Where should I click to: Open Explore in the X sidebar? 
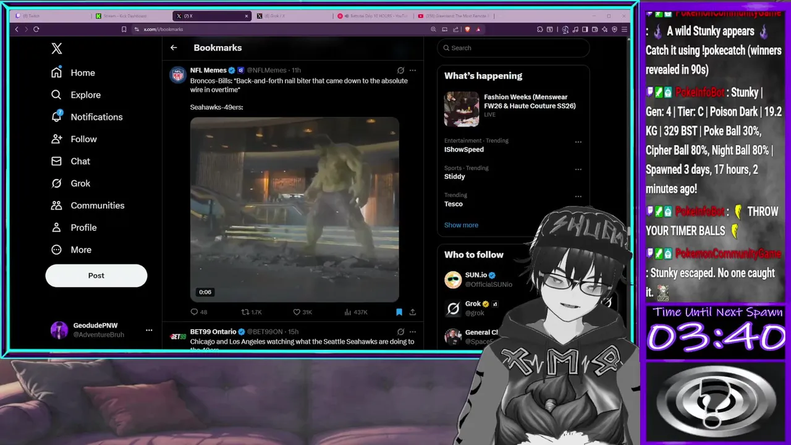coord(75,95)
